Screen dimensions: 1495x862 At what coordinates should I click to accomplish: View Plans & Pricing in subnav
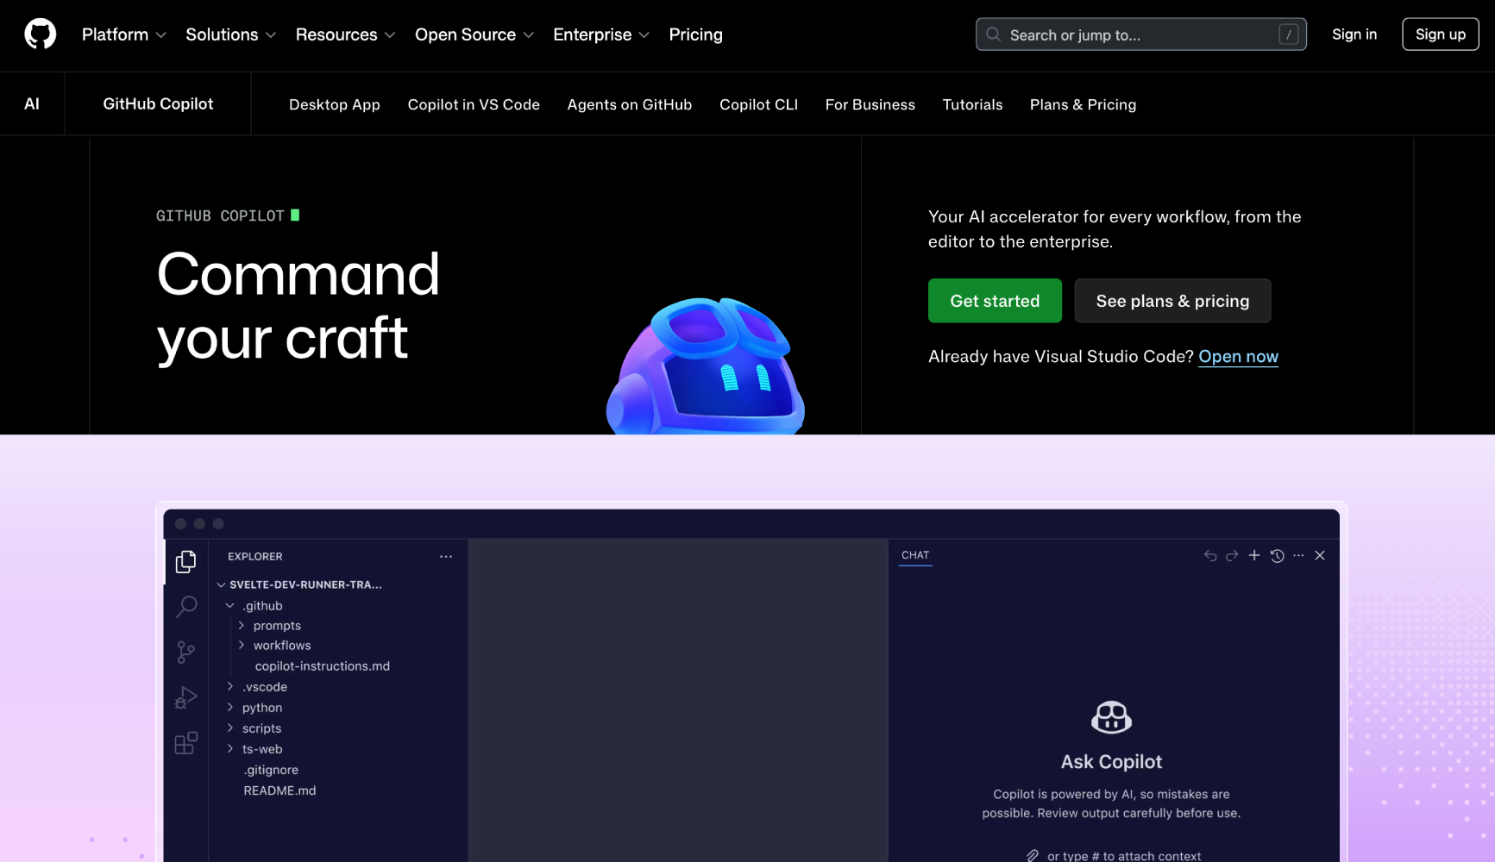click(1083, 104)
